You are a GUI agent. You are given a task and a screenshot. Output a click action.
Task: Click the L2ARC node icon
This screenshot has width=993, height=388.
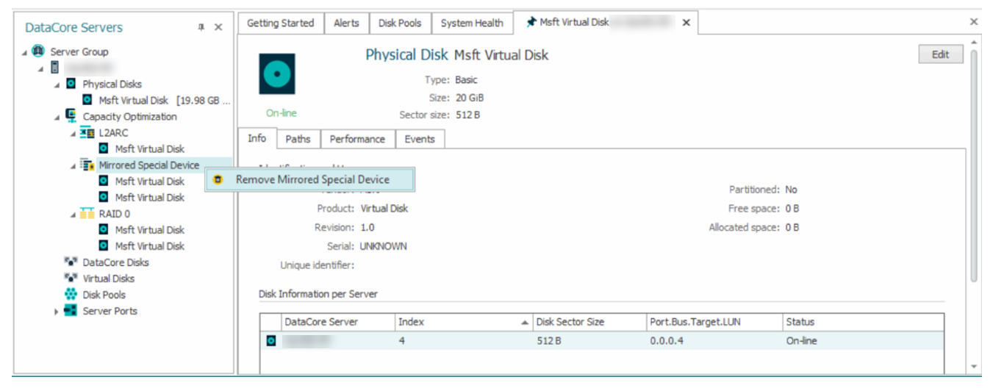(87, 133)
